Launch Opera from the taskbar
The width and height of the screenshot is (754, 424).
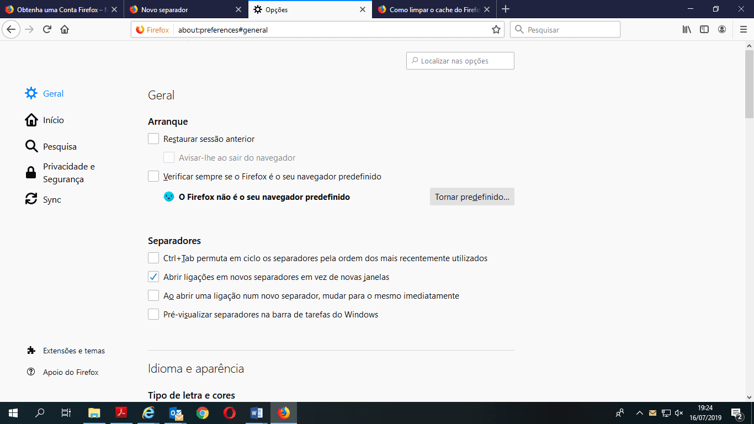(229, 412)
